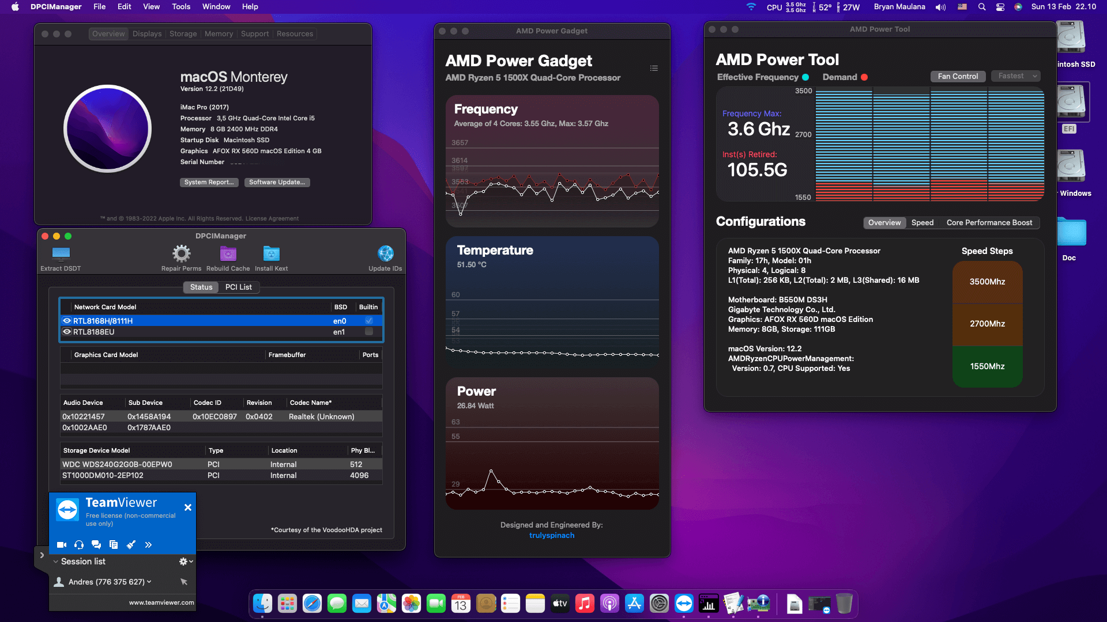Expand the Andres session dropdown arrow
The image size is (1107, 622).
(149, 582)
